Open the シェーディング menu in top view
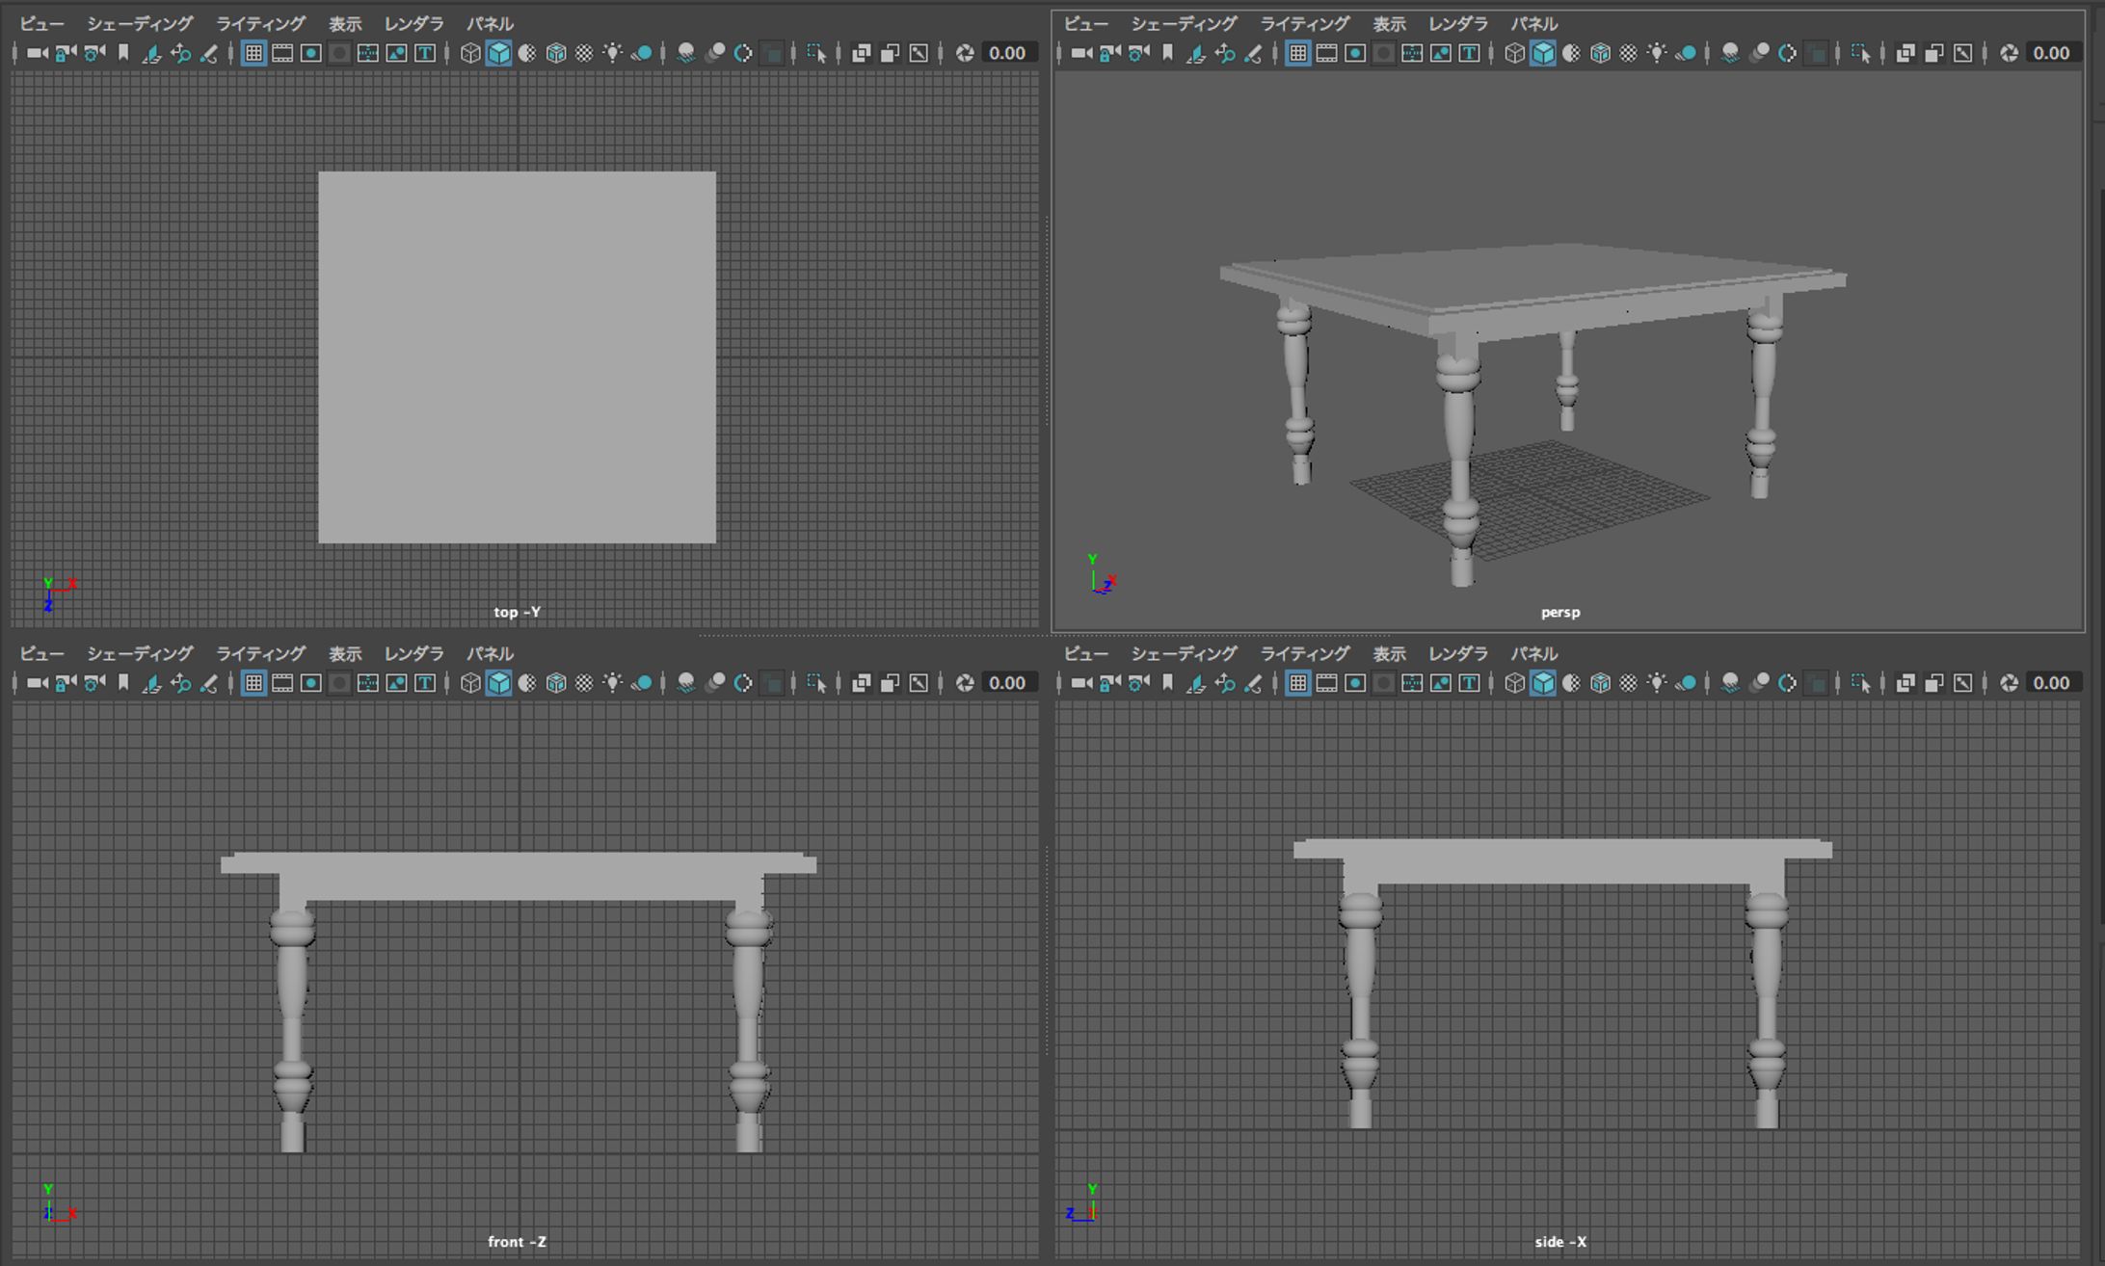Screen dimensions: 2105x1266 tap(139, 24)
